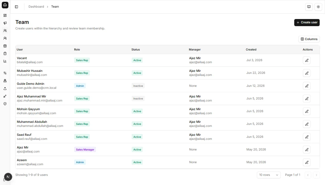Open the map pin location icon
The width and height of the screenshot is (325, 185).
click(5, 81)
